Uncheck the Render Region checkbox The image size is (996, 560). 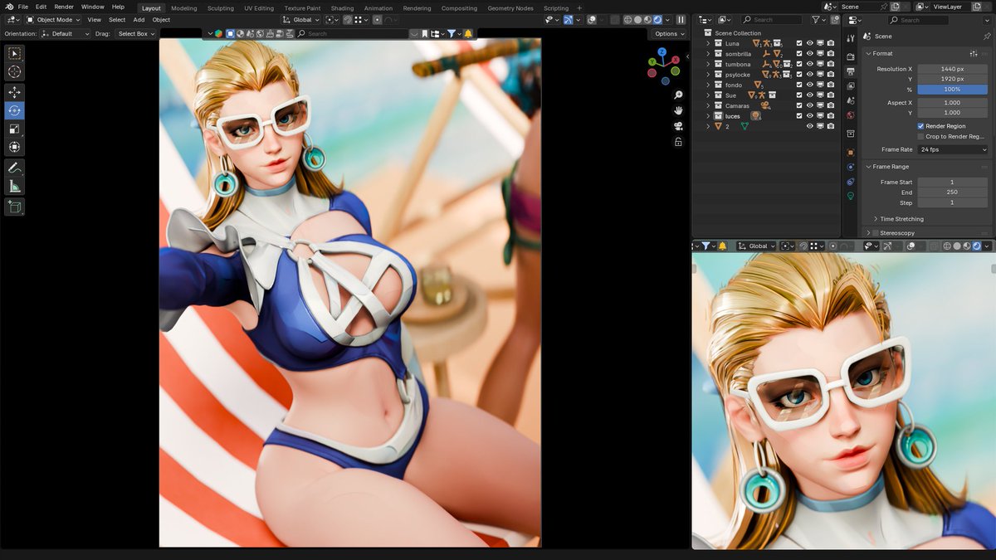(920, 126)
